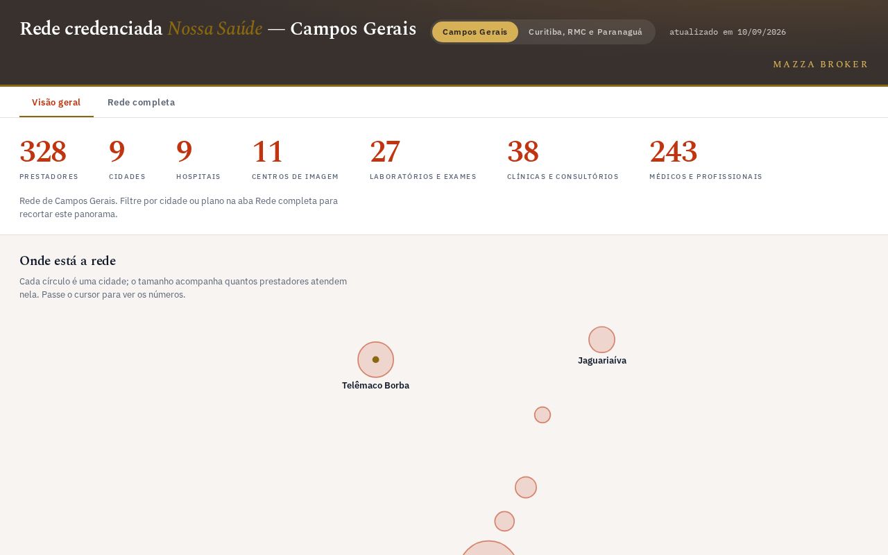Click the 9 Cidades statistic
This screenshot has width=888, height=555.
pos(127,159)
